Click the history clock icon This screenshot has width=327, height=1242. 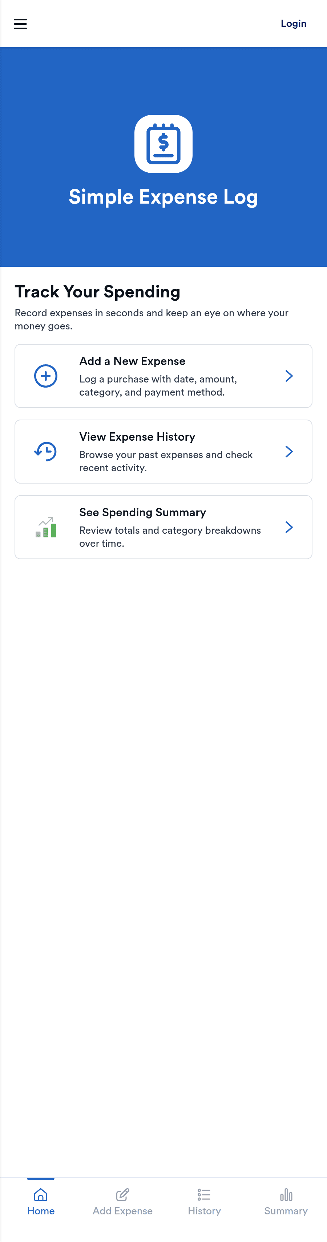coord(46,452)
